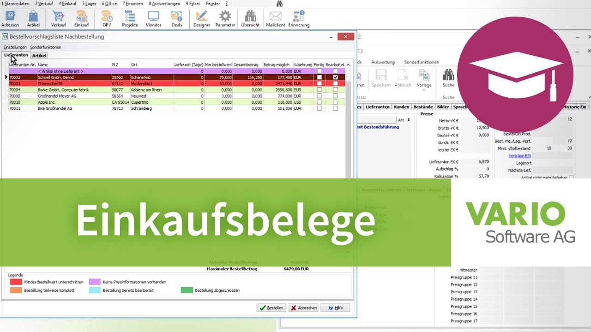This screenshot has width=591, height=332.
Task: Open the 5 Lager menu
Action: coord(90,4)
